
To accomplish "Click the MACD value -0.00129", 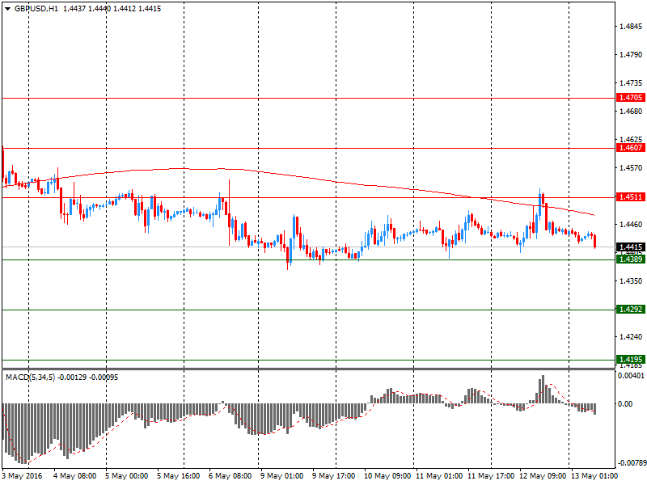I will pyautogui.click(x=72, y=377).
